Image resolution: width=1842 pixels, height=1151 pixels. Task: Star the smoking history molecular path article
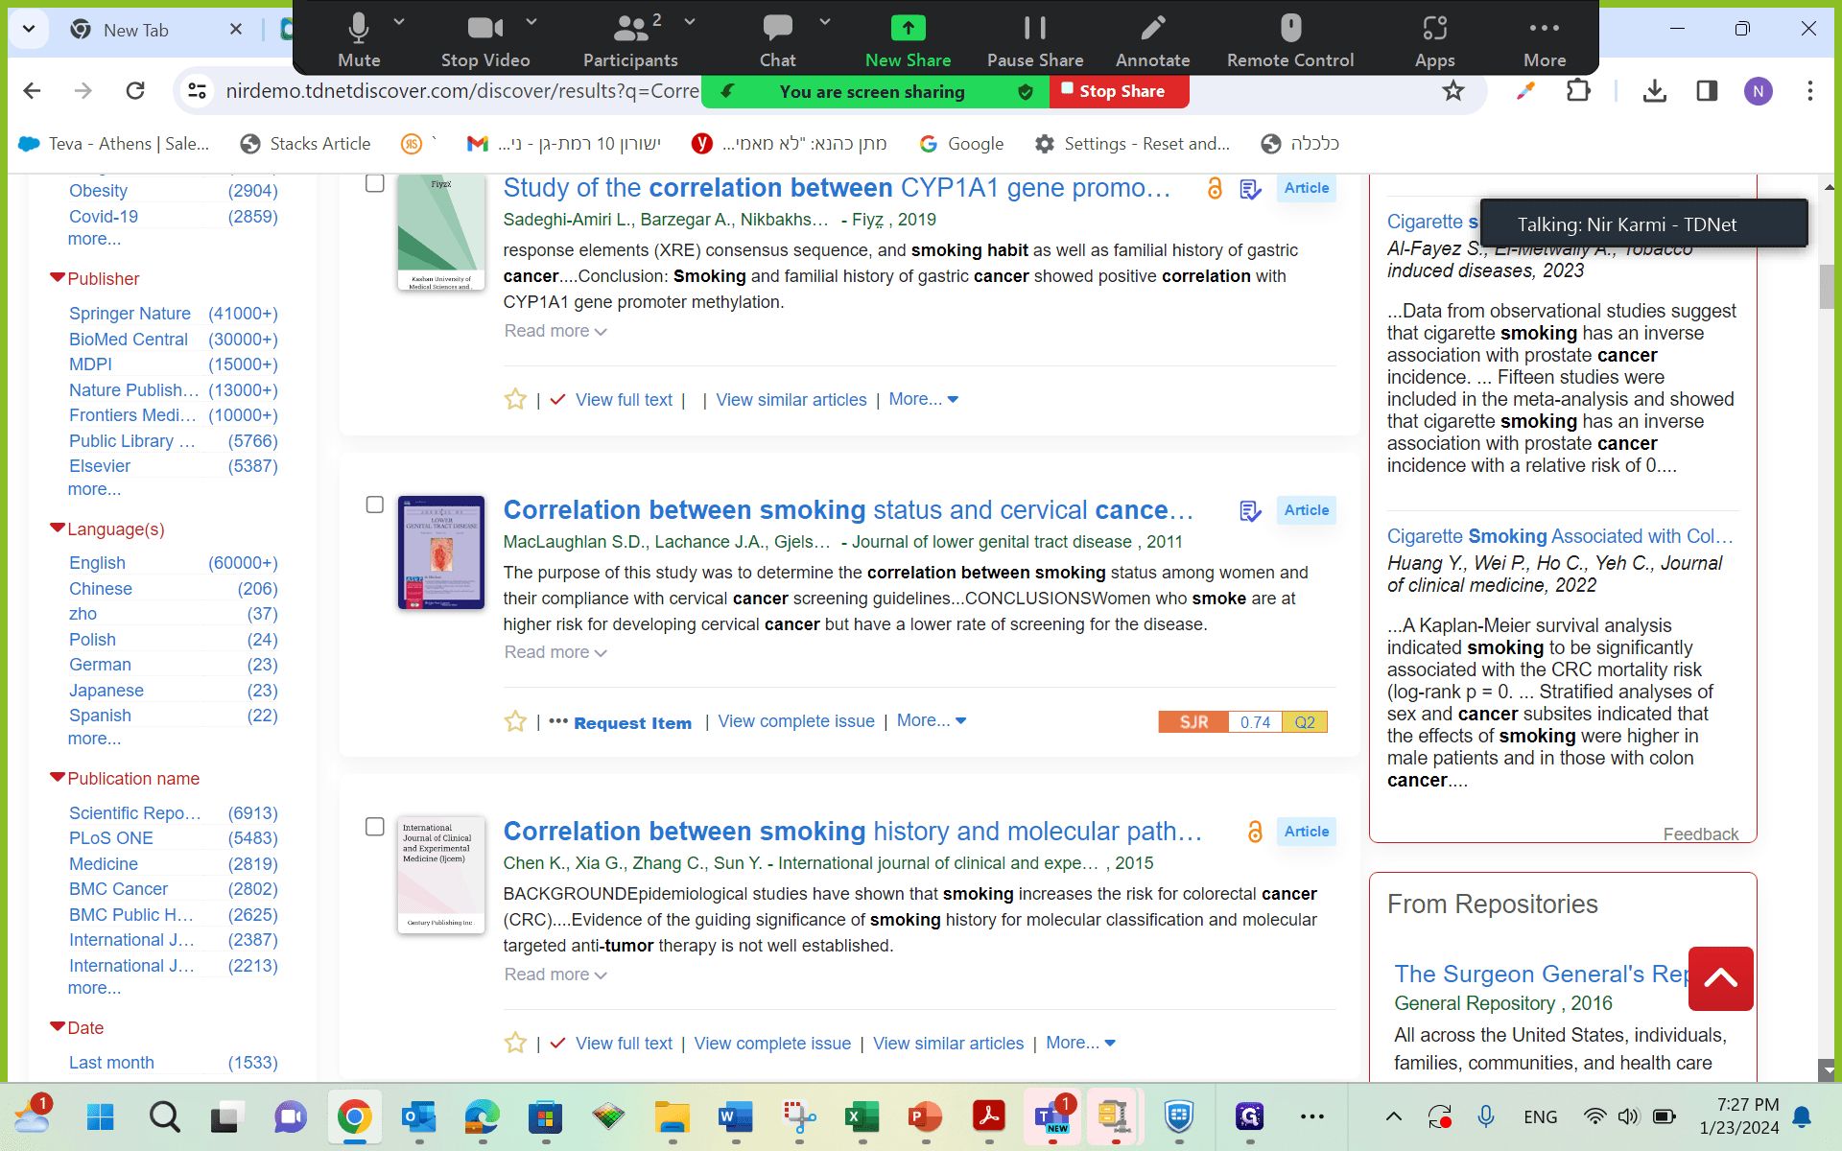coord(515,1043)
